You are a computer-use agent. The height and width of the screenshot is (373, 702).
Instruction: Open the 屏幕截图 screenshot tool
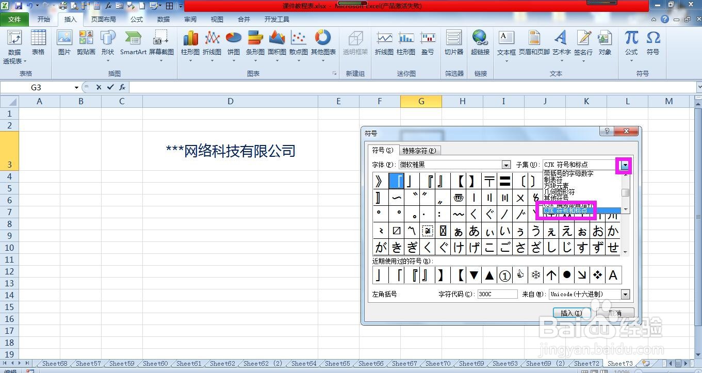(161, 45)
